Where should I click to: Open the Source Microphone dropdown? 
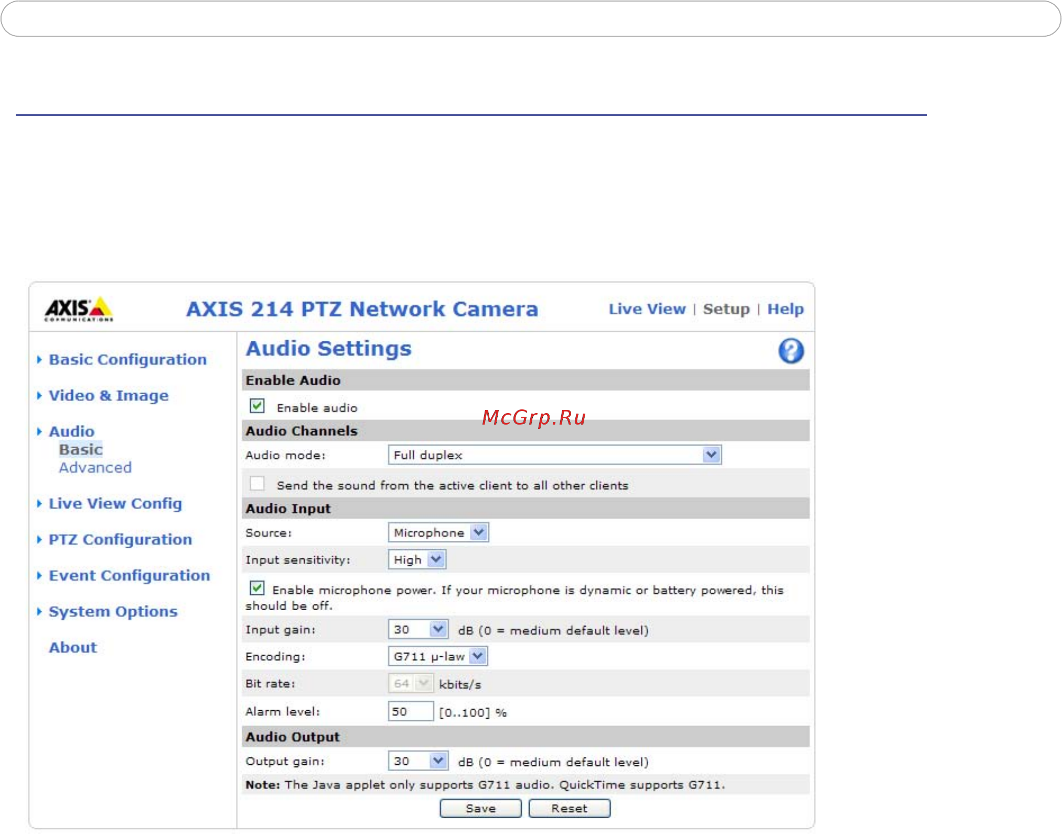[x=438, y=533]
